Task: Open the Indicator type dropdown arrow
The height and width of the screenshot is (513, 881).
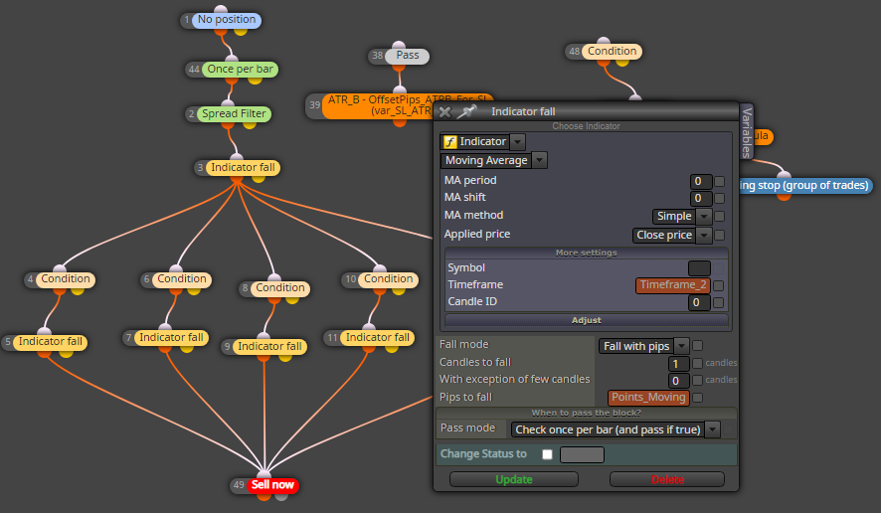Action: point(517,142)
